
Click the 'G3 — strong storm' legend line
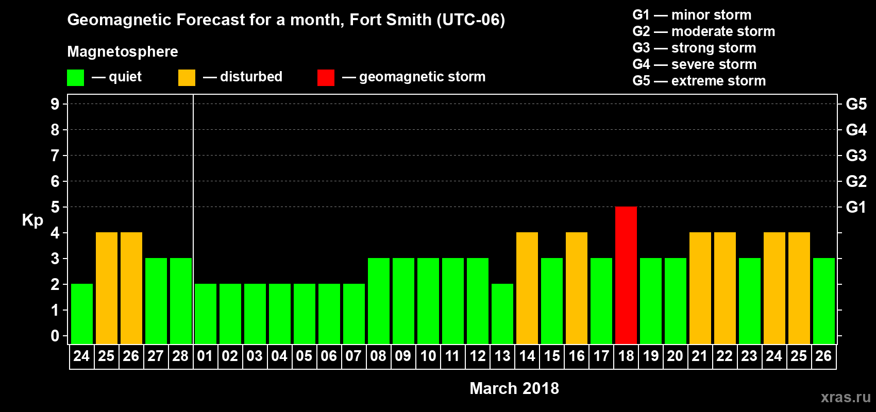695,48
